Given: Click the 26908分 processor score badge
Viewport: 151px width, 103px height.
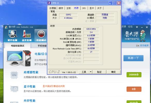Looking at the screenshot, I should (x=134, y=75).
